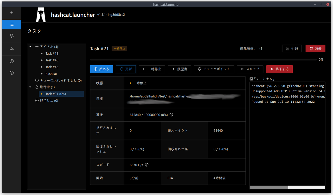Open the help question mark icon

[x=12, y=61]
